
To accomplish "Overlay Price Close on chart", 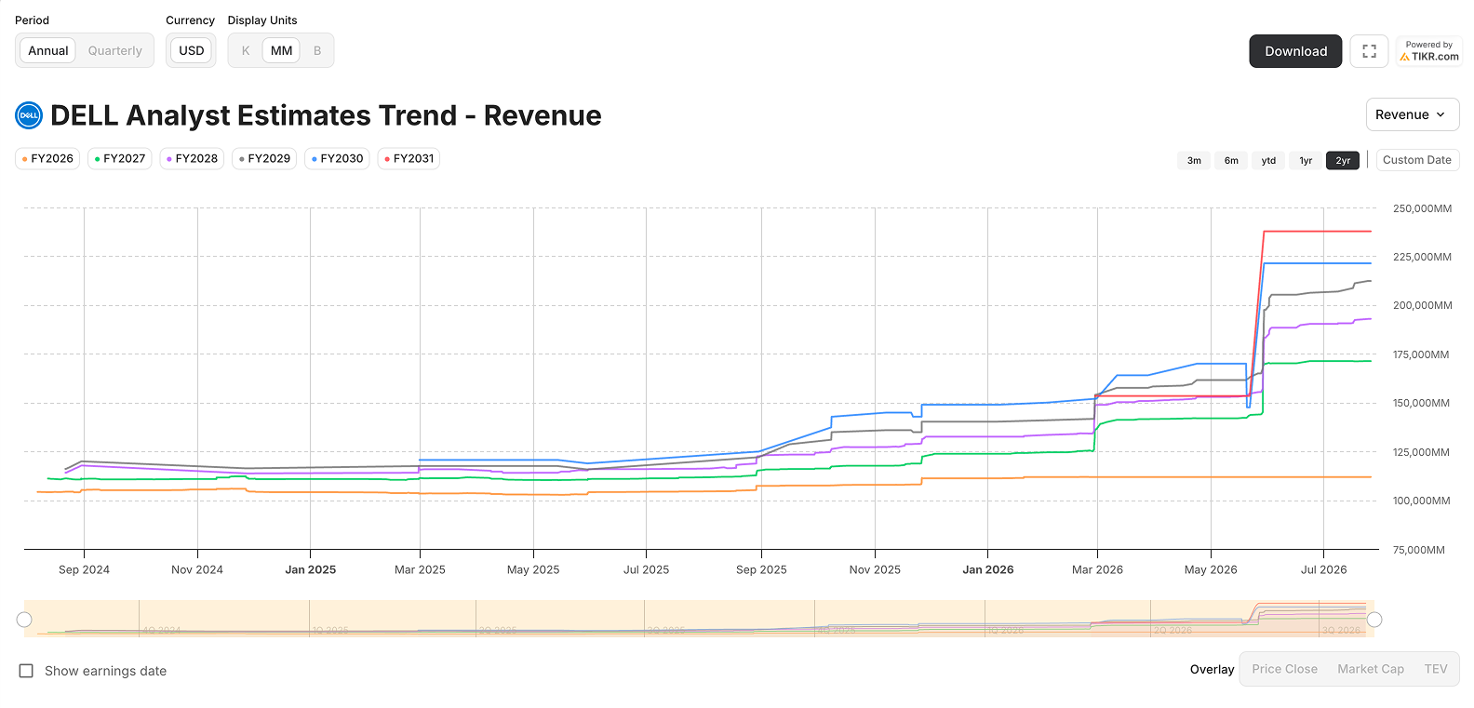I will (x=1284, y=669).
